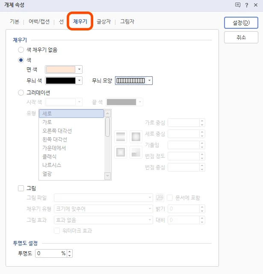Click the gradient type list scroll-down arrow
Screen dimensions: 263x274
tap(107, 176)
